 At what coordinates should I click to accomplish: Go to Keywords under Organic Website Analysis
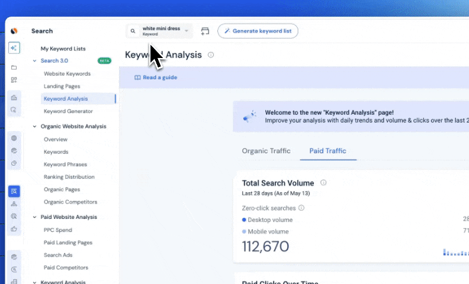pos(56,152)
